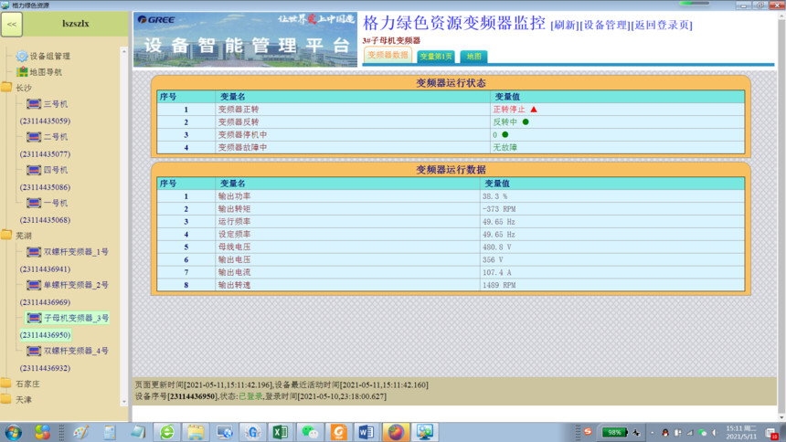Screen dimensions: 786x442
Task: Click red triangle next to 正转停止
Action: tap(534, 110)
